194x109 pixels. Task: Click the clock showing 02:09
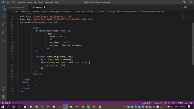point(182,107)
